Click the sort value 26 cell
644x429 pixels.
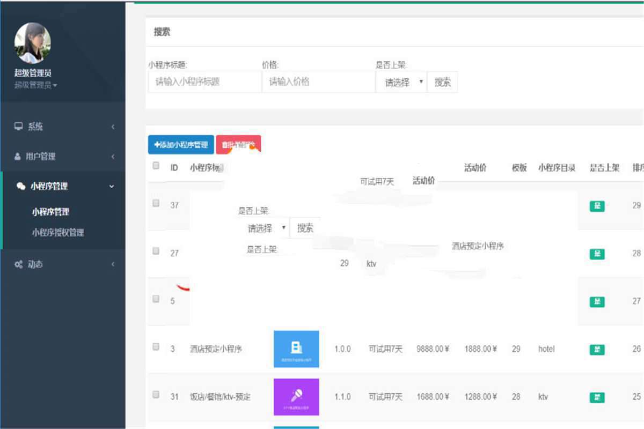click(636, 349)
